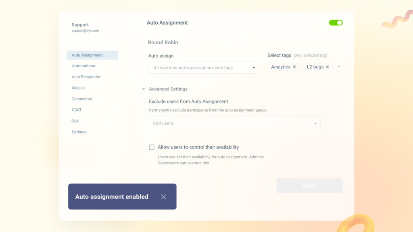The image size is (413, 232).
Task: Open SLA in the sidebar
Action: (75, 121)
